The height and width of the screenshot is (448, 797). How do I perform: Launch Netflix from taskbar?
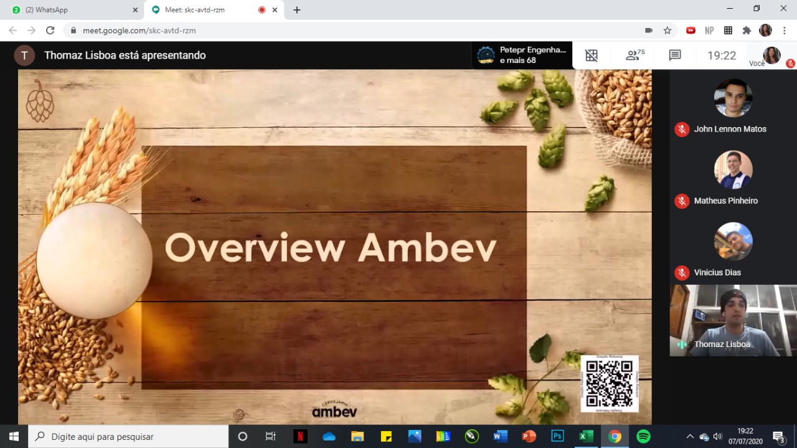(300, 436)
